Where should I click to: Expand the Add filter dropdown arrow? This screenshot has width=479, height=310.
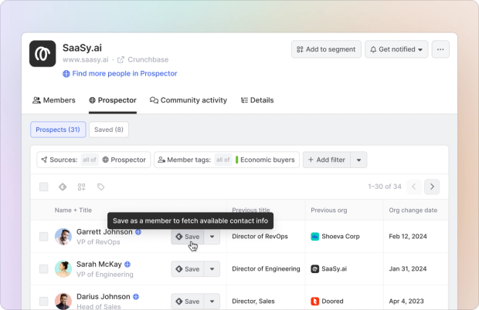click(358, 160)
